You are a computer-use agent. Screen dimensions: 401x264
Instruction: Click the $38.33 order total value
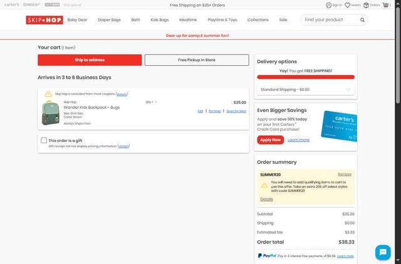(x=346, y=242)
